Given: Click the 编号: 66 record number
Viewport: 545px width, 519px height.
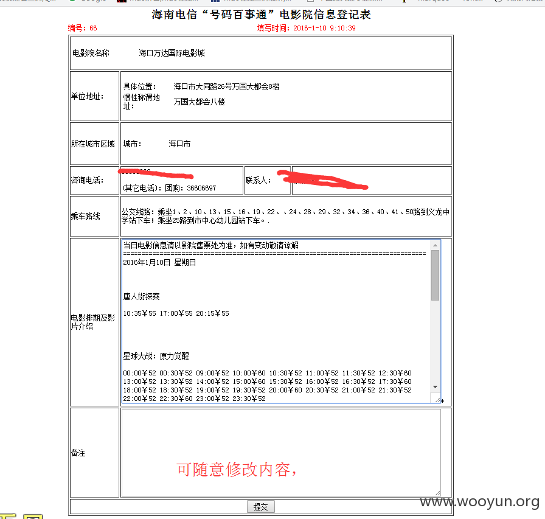Looking at the screenshot, I should (x=82, y=28).
